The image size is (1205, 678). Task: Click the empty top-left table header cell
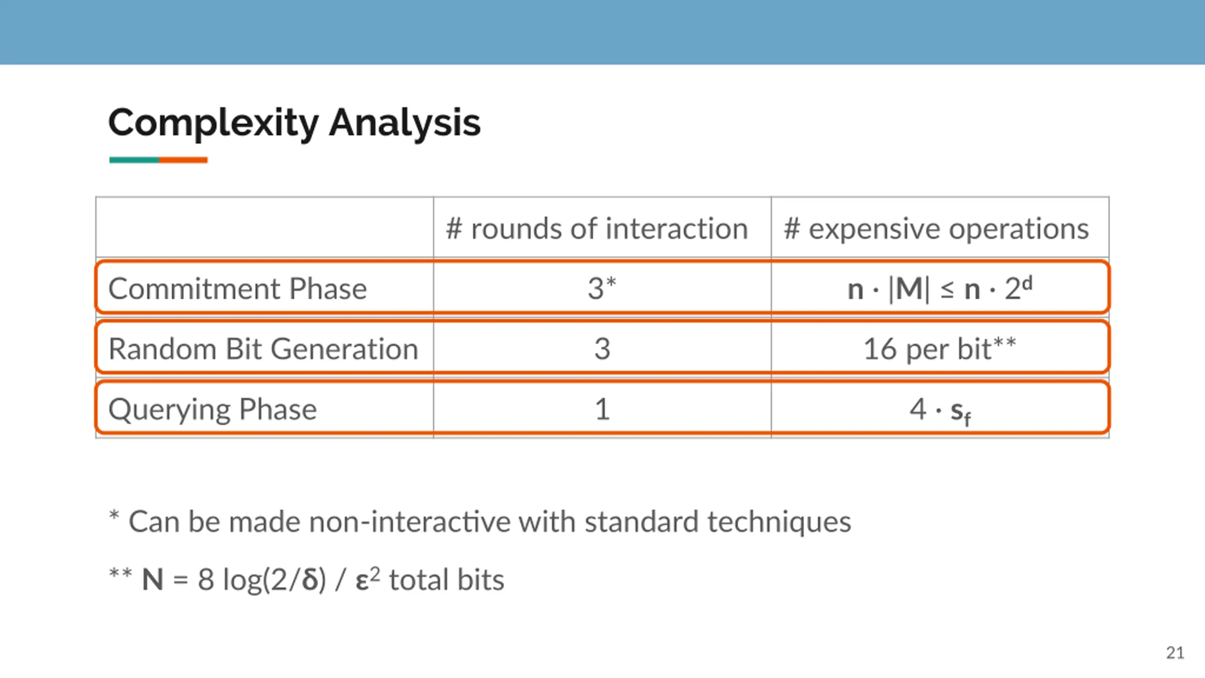pyautogui.click(x=265, y=228)
